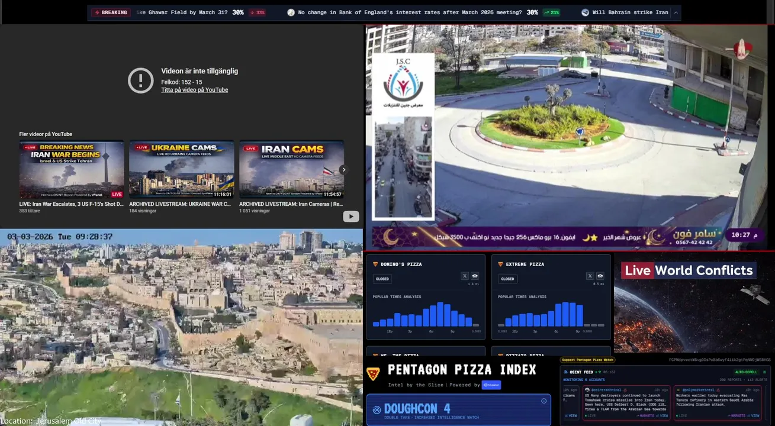Open the 'Iran War Begins' video thumbnail

click(x=72, y=169)
